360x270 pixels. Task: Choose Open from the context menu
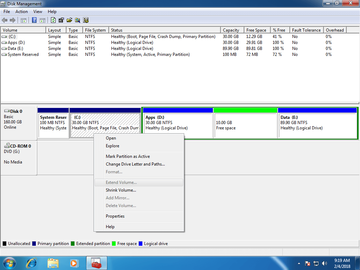(x=139, y=138)
